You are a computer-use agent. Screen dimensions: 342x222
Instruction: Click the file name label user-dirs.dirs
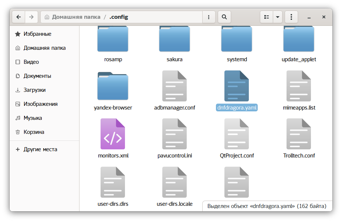click(113, 204)
